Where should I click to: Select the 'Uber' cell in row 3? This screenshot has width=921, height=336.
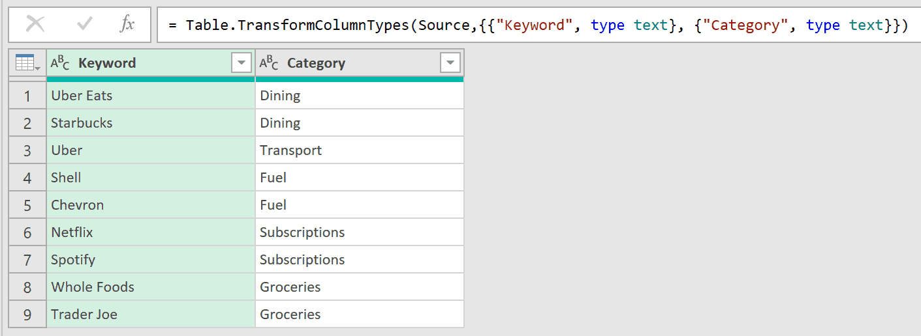[x=151, y=150]
